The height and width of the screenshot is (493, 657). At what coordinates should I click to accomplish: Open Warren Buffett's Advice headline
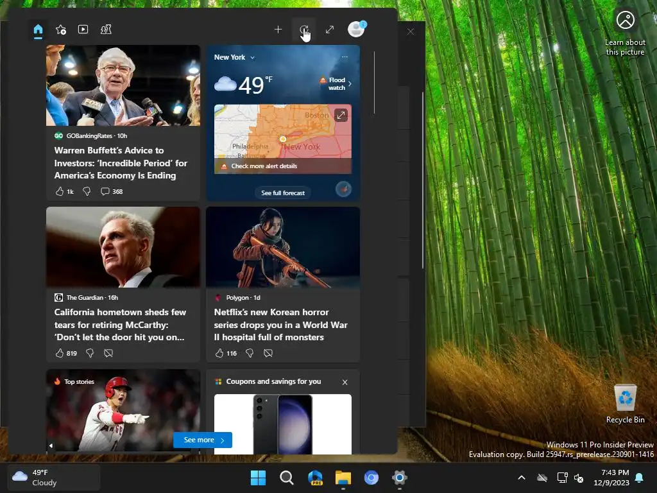(x=121, y=163)
